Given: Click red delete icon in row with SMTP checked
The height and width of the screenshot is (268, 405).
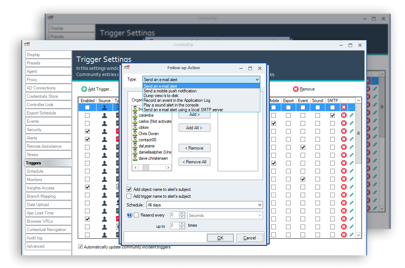Looking at the screenshot, I should 344,115.
